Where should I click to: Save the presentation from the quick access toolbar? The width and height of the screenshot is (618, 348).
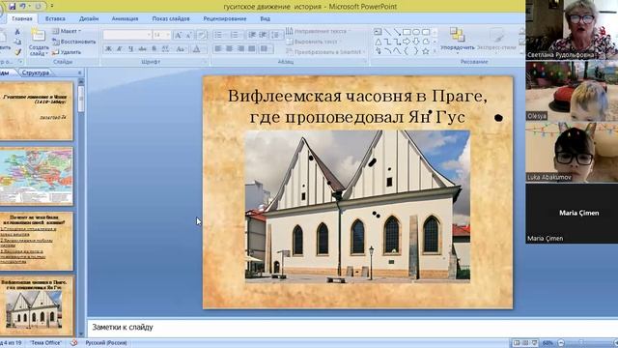coord(12,7)
